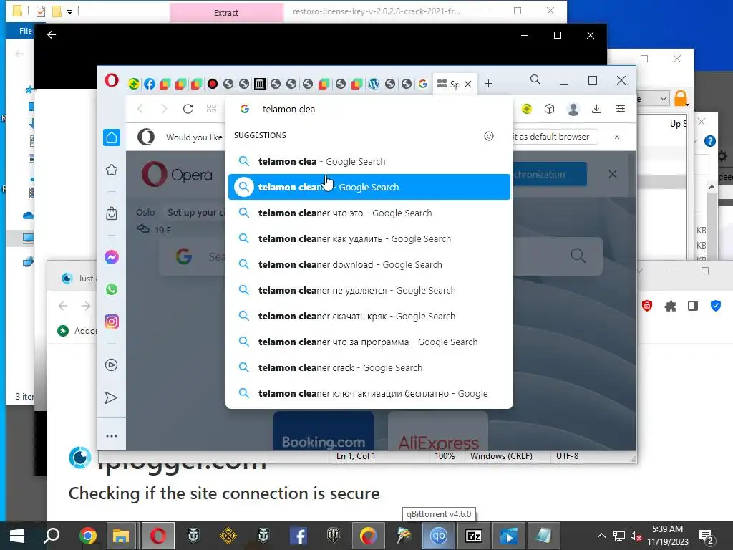The image size is (733, 550).
Task: Choose 'telamon cleaner crack' suggestion
Action: tap(369, 367)
